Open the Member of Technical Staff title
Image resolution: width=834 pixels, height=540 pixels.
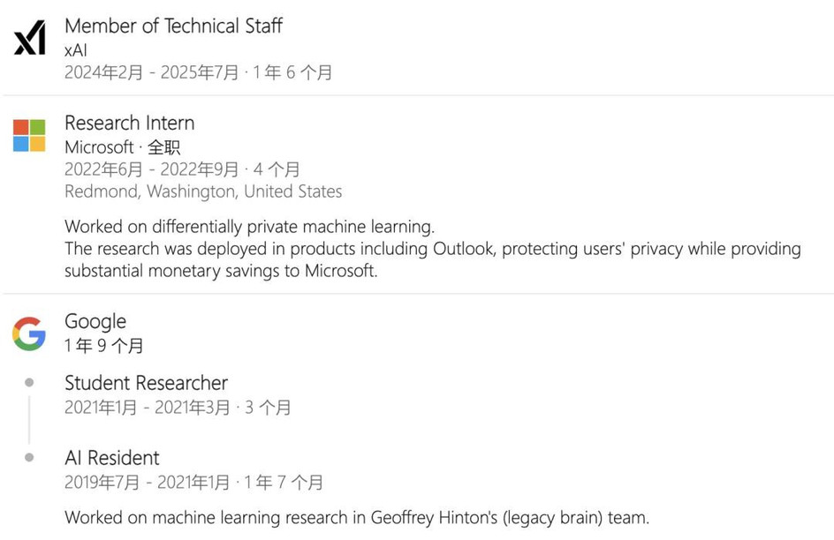click(x=173, y=26)
